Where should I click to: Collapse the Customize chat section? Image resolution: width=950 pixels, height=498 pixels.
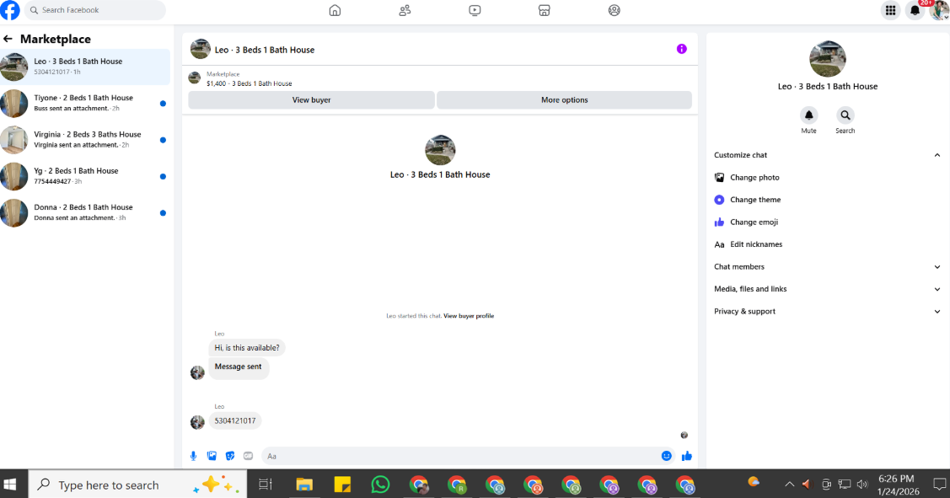(827, 155)
